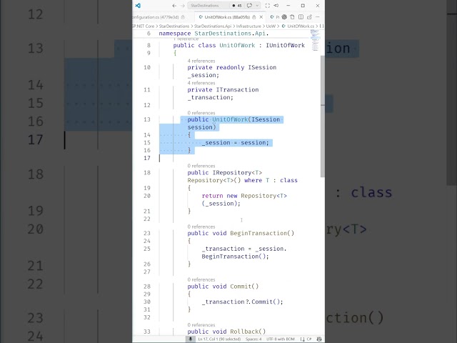Click '0 references' above Commit method
The width and height of the screenshot is (457, 343).
point(201,279)
